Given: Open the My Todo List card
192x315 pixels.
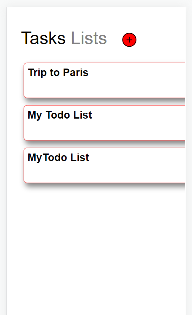Looking at the screenshot, I should (104, 123).
